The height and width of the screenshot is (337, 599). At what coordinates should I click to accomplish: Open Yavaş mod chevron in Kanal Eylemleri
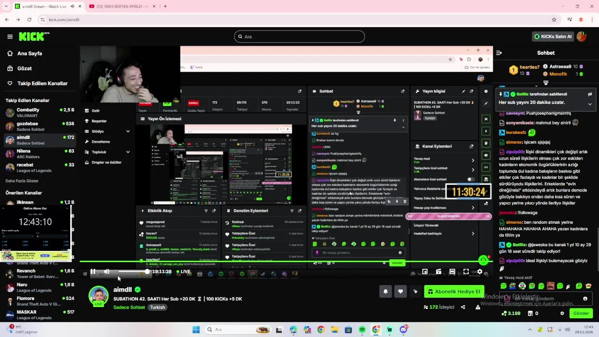click(x=473, y=160)
